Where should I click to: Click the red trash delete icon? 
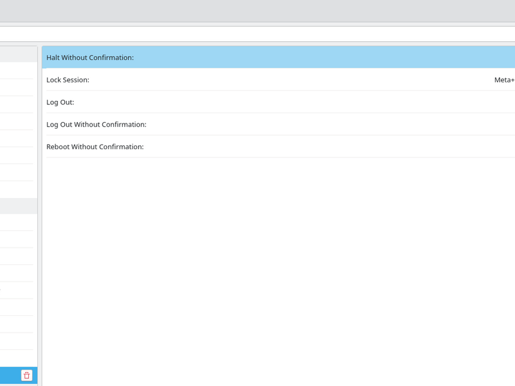click(x=27, y=375)
